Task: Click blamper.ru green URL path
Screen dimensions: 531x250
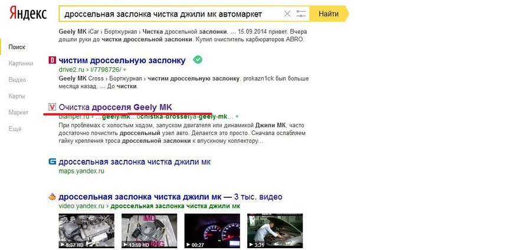Action: pos(146,117)
